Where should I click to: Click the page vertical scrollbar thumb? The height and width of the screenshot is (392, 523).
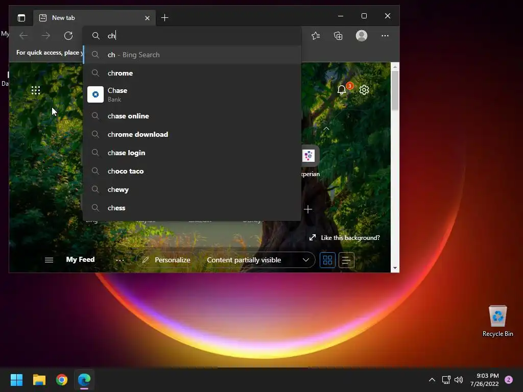pyautogui.click(x=395, y=91)
